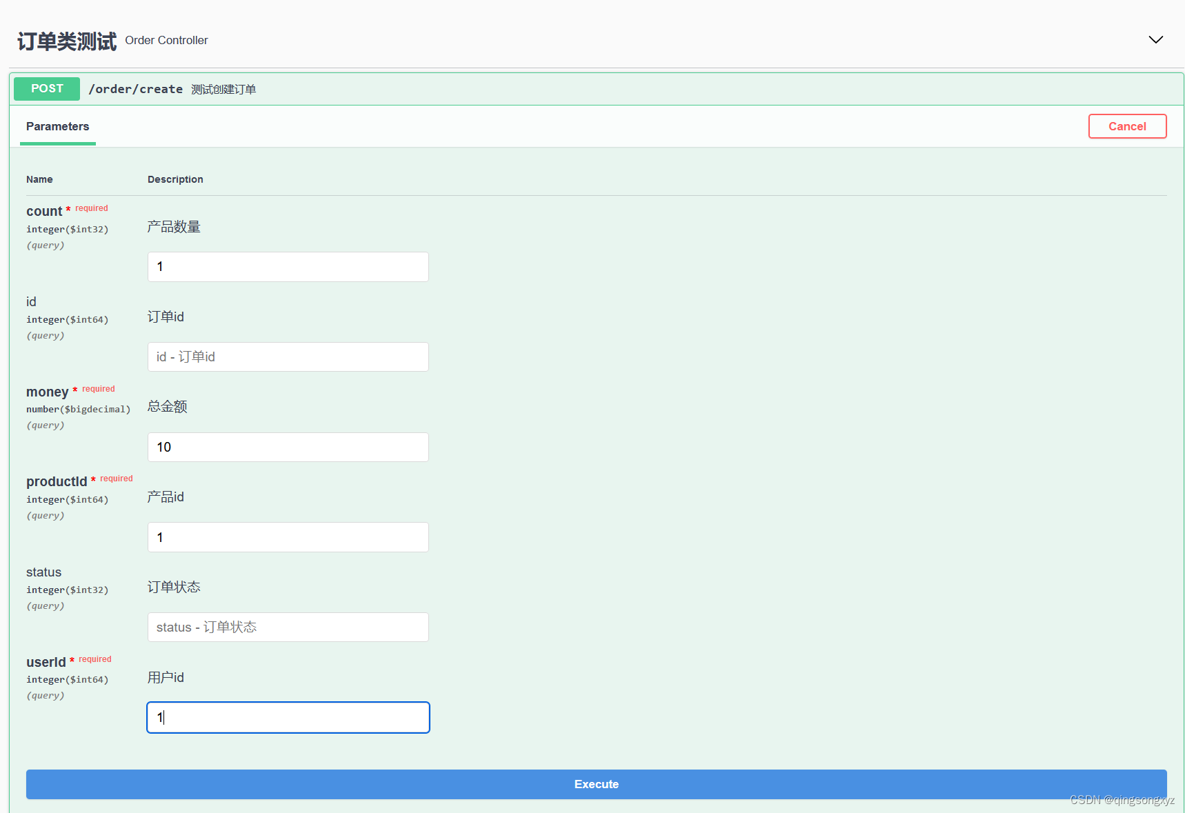The height and width of the screenshot is (813, 1185).
Task: Click the 测试创建订单 summary text
Action: [x=223, y=90]
